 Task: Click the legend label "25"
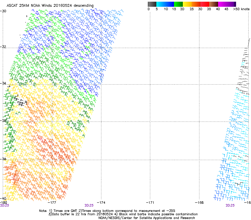click(x=192, y=9)
